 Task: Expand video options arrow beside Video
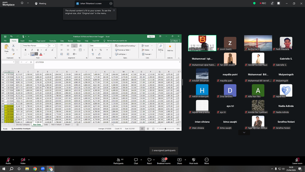(x=29, y=160)
